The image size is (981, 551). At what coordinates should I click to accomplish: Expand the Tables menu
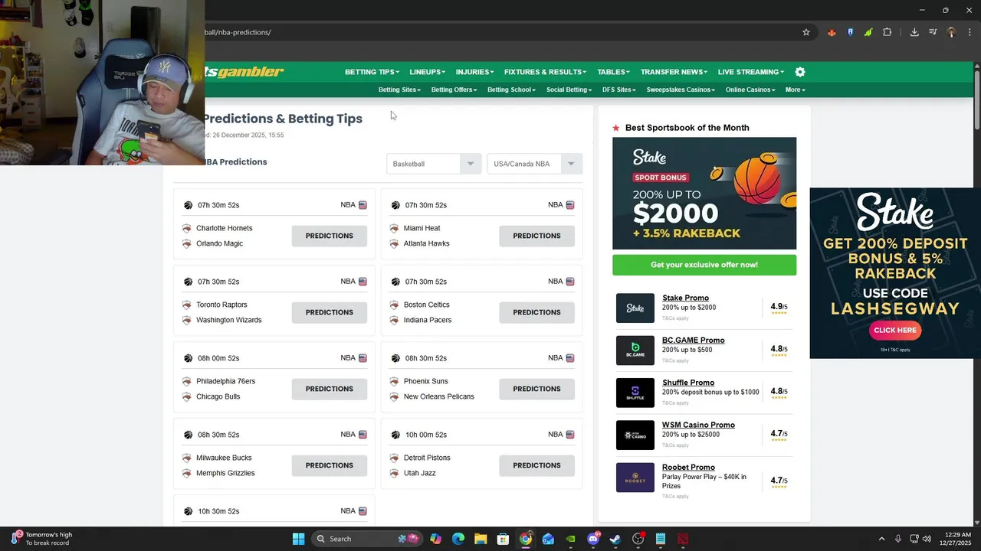pos(613,72)
